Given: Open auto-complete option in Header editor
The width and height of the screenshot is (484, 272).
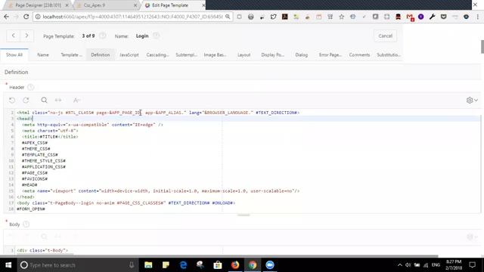Looking at the screenshot, I should point(76,100).
